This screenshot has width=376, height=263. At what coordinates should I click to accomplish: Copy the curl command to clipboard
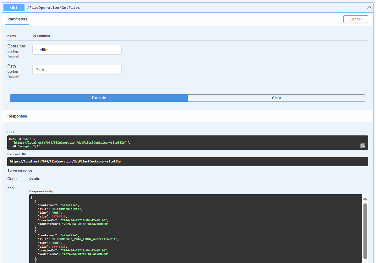tap(363, 146)
